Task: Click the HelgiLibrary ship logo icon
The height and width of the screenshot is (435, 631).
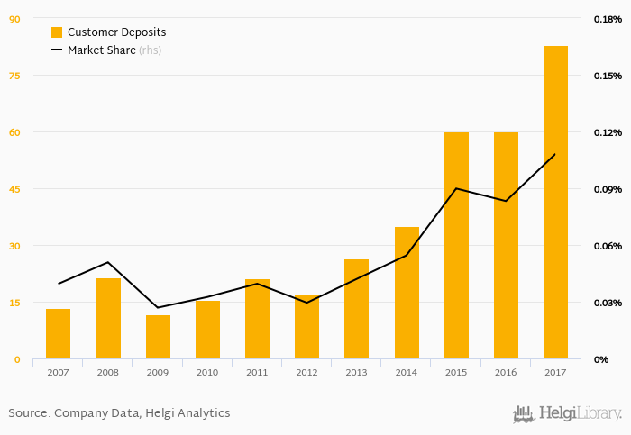Action: click(x=524, y=414)
